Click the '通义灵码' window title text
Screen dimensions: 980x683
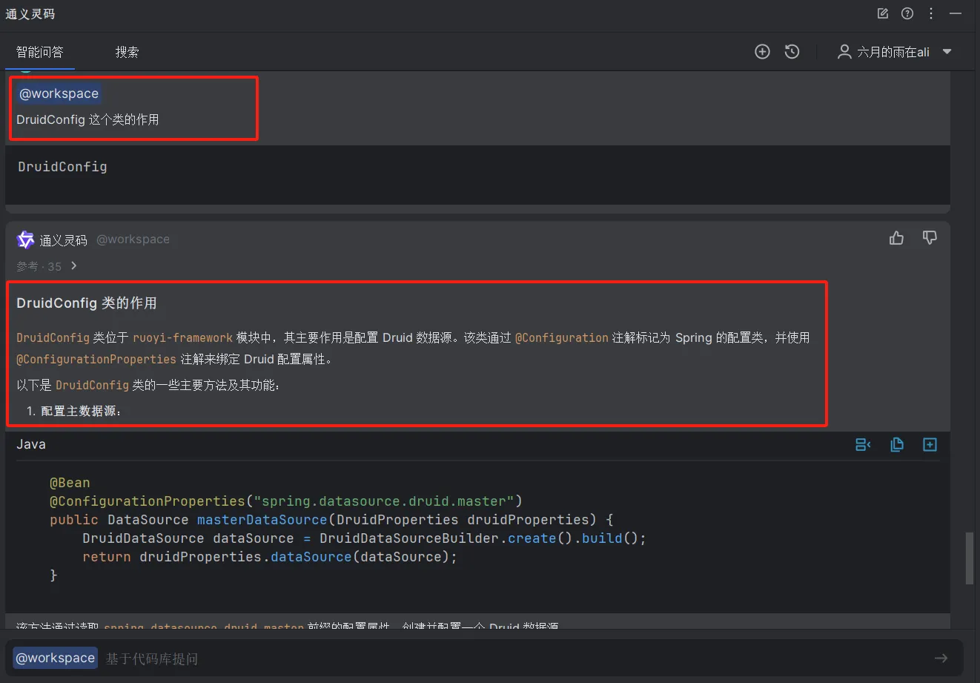pos(30,13)
